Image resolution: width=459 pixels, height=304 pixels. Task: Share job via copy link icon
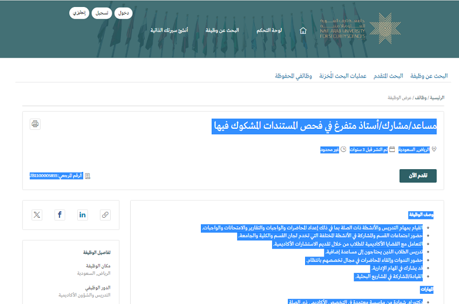(x=105, y=215)
